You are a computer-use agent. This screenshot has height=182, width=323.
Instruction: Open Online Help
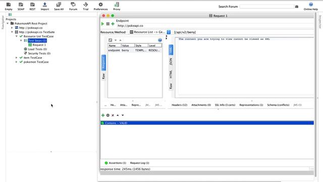tap(311, 7)
